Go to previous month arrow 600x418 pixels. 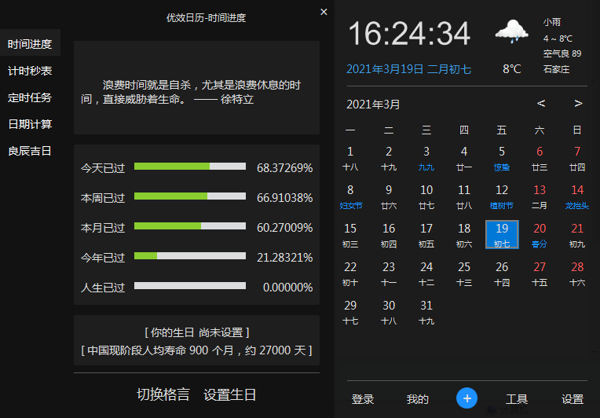541,104
